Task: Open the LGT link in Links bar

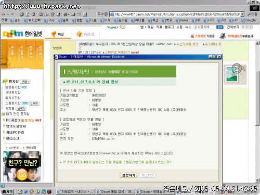Action: [x=209, y=20]
